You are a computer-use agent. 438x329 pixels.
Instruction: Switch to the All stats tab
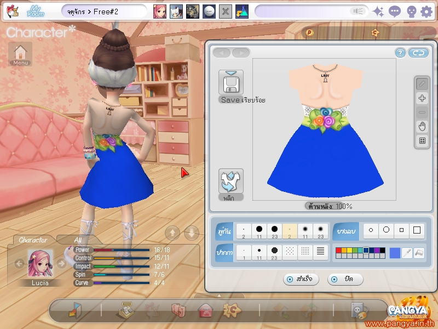[x=78, y=240]
